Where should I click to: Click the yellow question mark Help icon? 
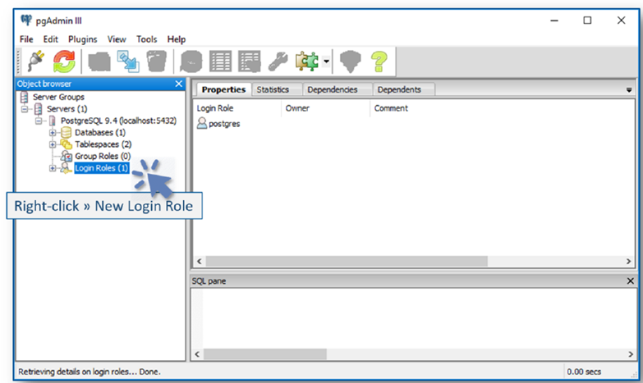click(379, 62)
